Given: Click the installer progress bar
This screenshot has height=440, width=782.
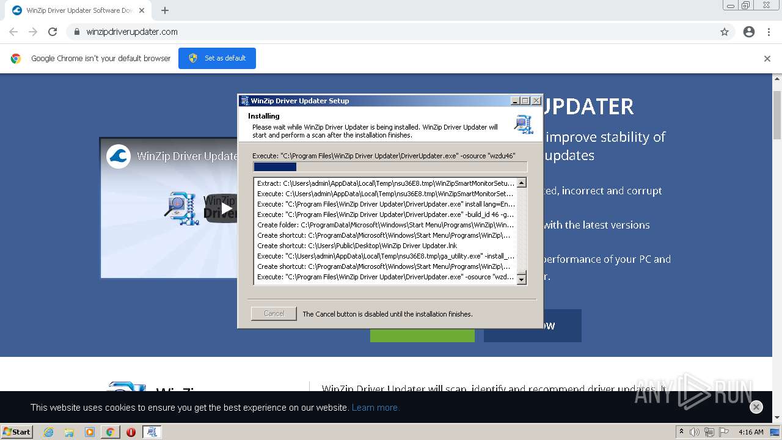Looking at the screenshot, I should [390, 167].
